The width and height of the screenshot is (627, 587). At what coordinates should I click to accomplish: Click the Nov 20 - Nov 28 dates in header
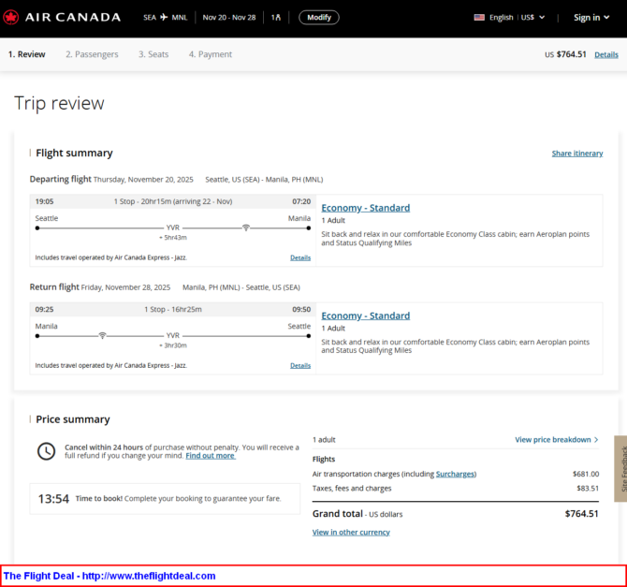click(x=229, y=17)
